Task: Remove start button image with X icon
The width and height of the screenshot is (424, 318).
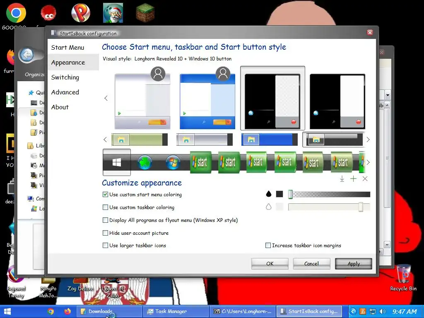Action: click(x=365, y=179)
